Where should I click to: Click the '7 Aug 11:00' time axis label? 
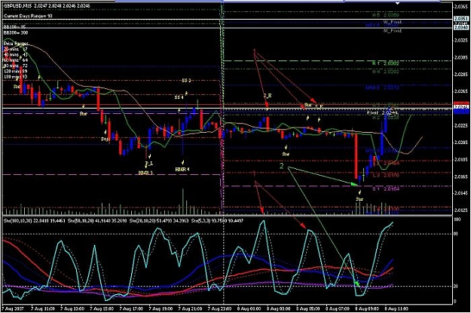[x=43, y=308]
